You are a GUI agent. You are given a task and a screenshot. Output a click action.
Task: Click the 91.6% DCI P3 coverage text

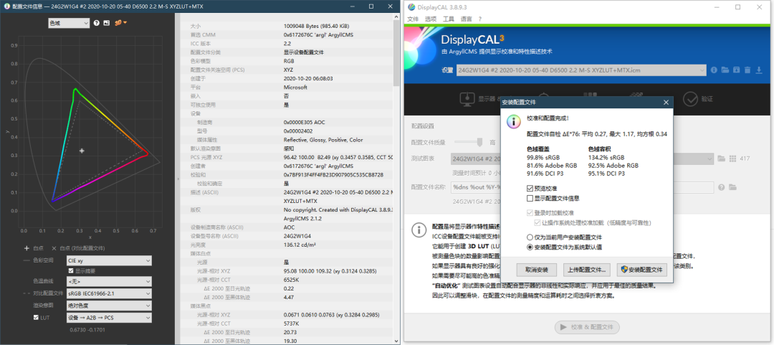click(545, 174)
